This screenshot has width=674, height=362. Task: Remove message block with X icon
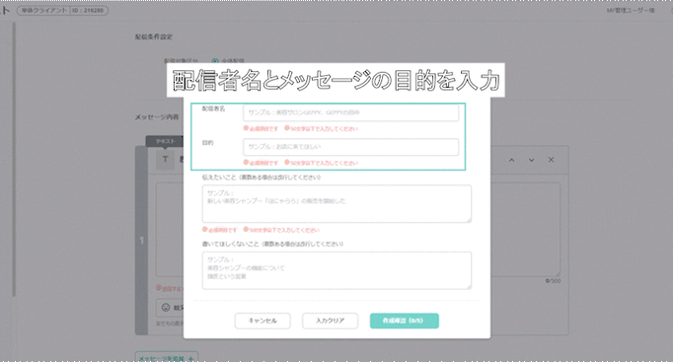[x=551, y=160]
